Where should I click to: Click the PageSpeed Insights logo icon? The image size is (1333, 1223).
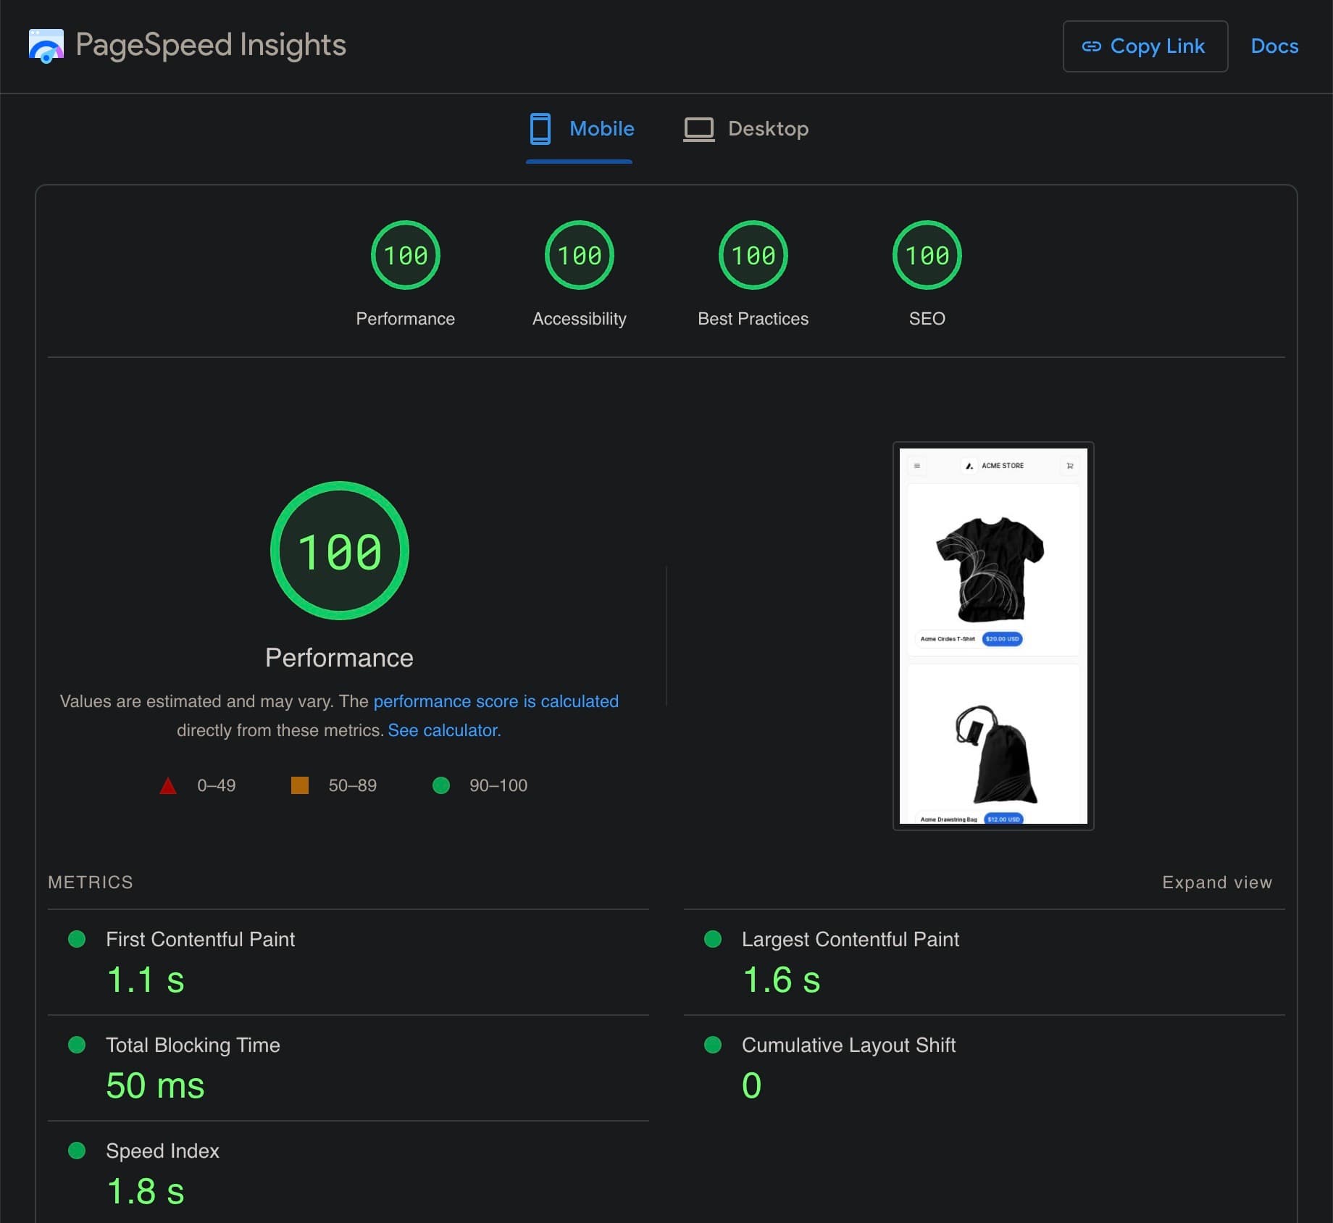[45, 46]
